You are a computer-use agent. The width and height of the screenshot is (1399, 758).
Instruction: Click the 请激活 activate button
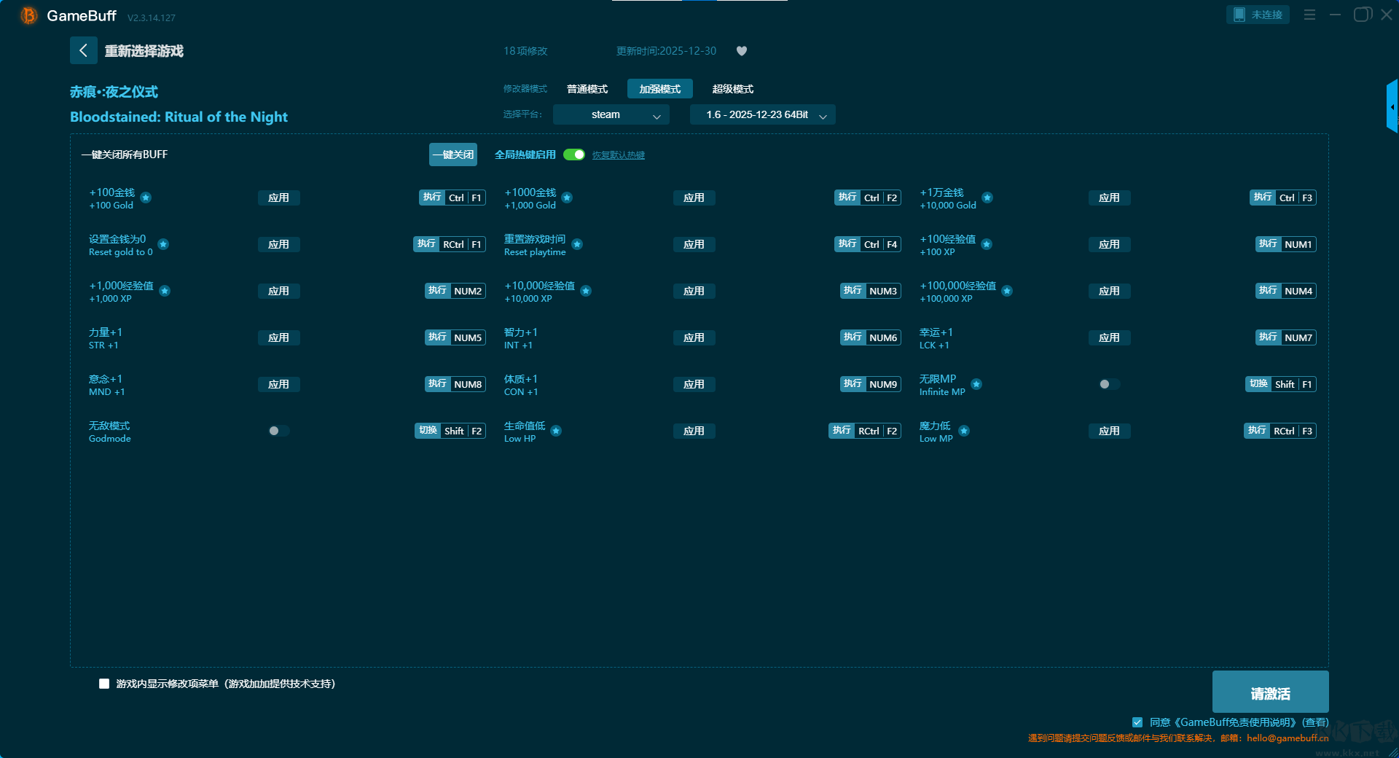[x=1270, y=692]
